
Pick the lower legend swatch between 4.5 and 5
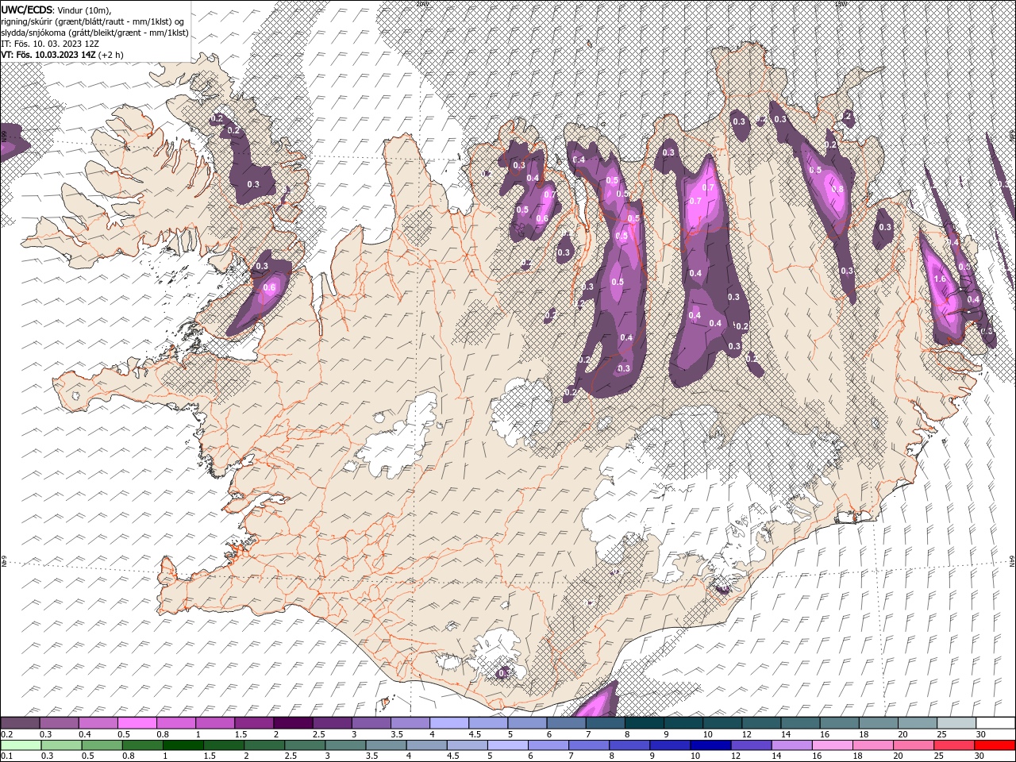(467, 745)
